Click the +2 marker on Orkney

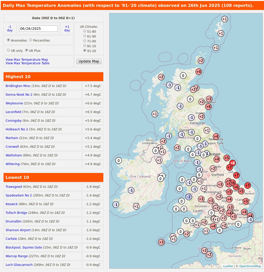click(x=201, y=61)
